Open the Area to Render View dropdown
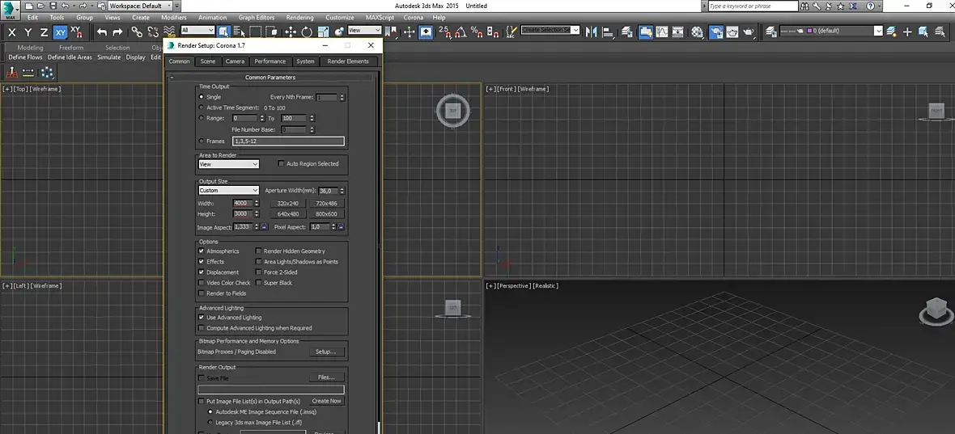955x434 pixels. [229, 164]
